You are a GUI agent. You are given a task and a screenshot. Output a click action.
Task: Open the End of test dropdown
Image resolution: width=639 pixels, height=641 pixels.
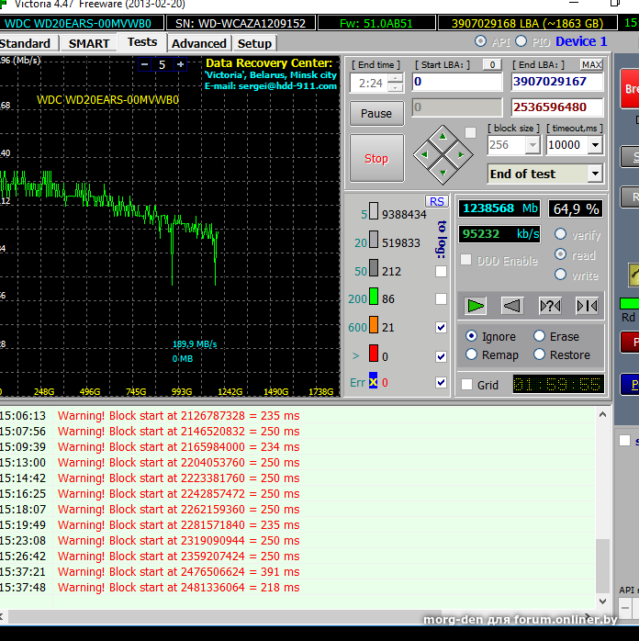595,174
